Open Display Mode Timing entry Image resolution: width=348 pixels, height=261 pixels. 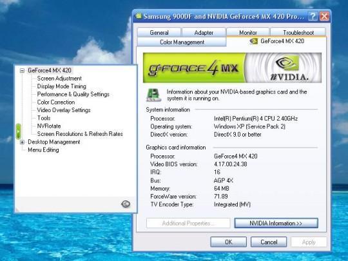point(61,86)
